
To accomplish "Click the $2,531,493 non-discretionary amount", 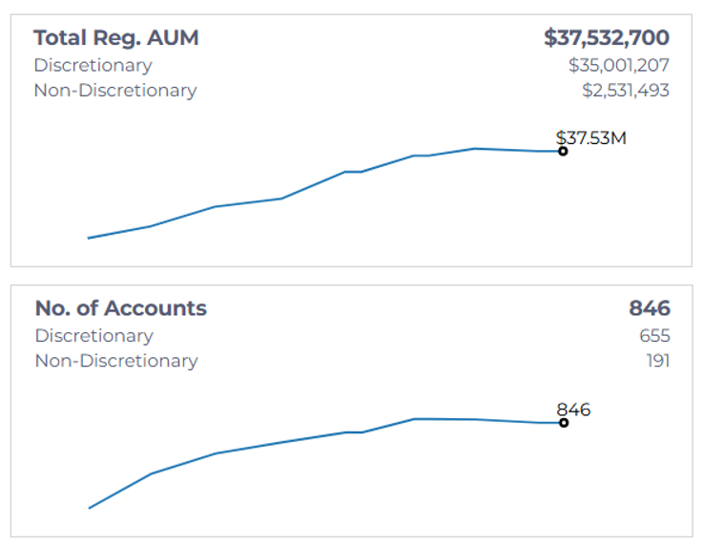I will [625, 91].
